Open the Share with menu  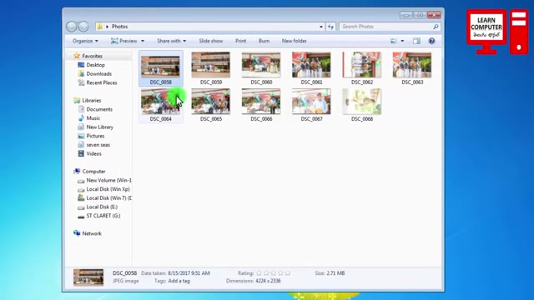click(x=171, y=41)
